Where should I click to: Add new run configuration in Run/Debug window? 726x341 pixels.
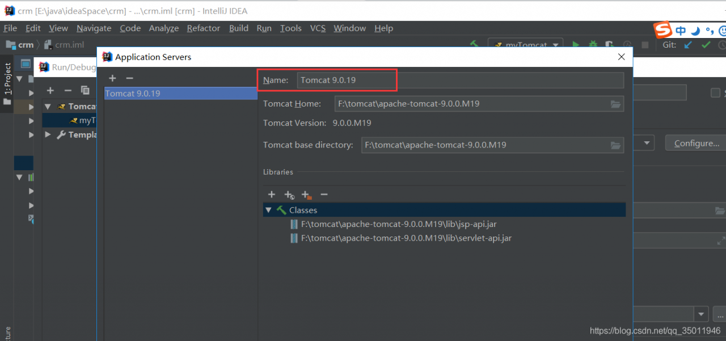click(x=50, y=90)
